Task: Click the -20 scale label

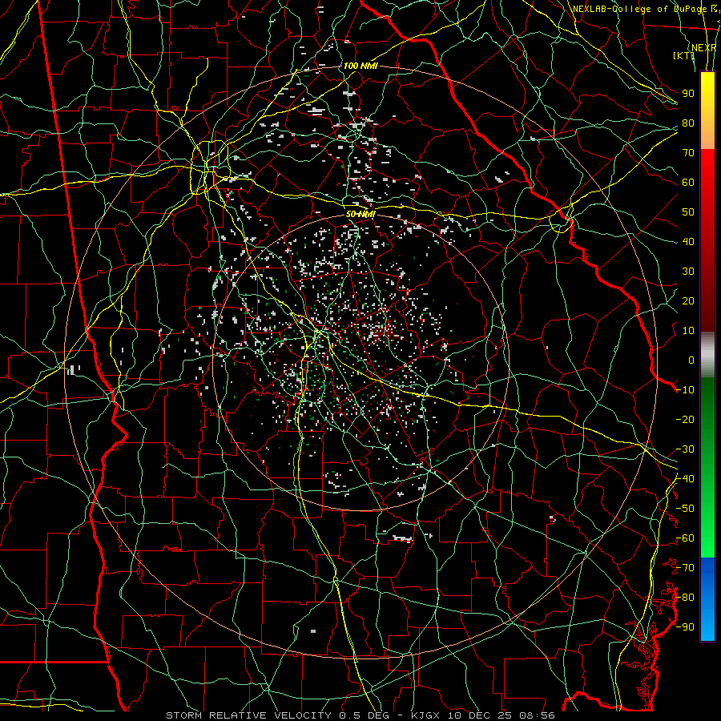Action: click(685, 420)
